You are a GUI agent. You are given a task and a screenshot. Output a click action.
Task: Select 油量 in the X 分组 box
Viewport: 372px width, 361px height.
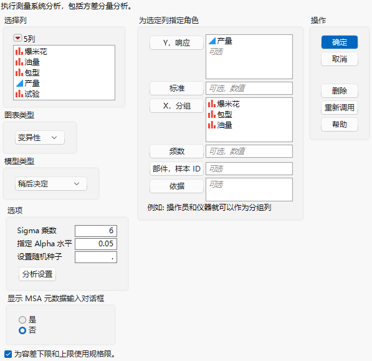pos(224,125)
